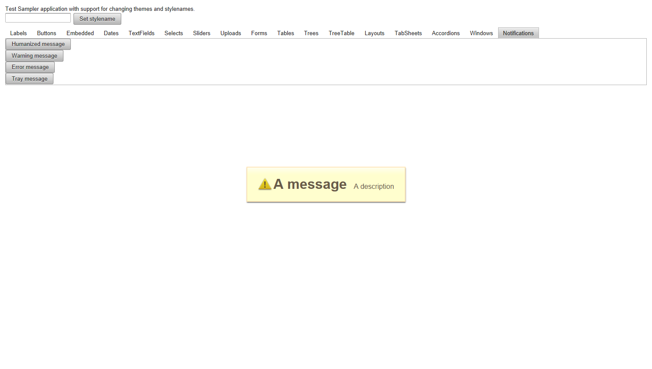Display a Tray message
Screen dimensions: 652x369
coord(30,79)
